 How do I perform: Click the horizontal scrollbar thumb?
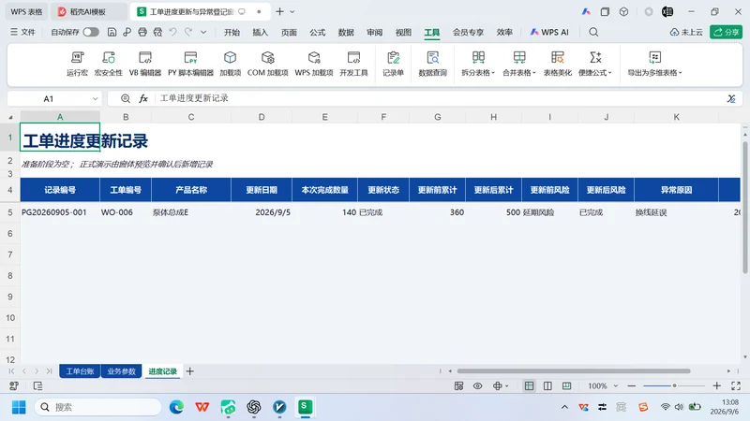pyautogui.click(x=574, y=370)
